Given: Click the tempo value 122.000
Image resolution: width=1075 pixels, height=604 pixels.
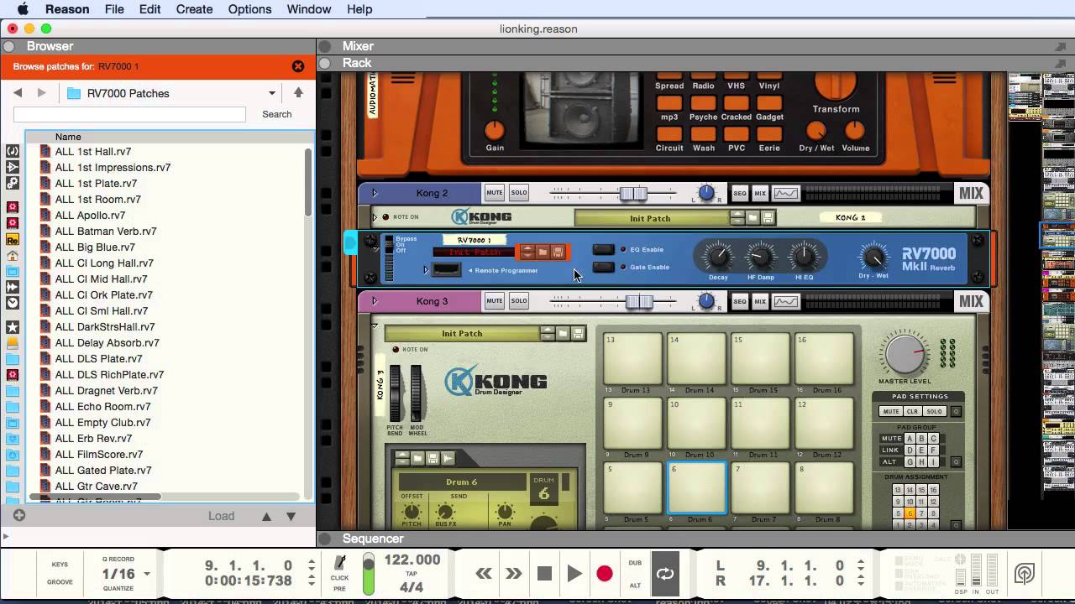Looking at the screenshot, I should [x=412, y=560].
